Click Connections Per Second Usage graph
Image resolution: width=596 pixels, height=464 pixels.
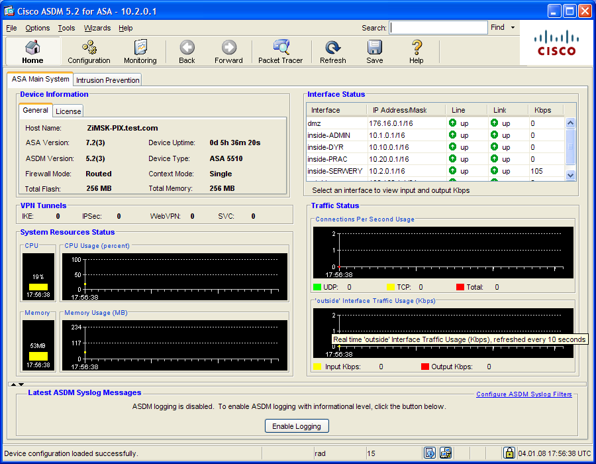point(443,253)
